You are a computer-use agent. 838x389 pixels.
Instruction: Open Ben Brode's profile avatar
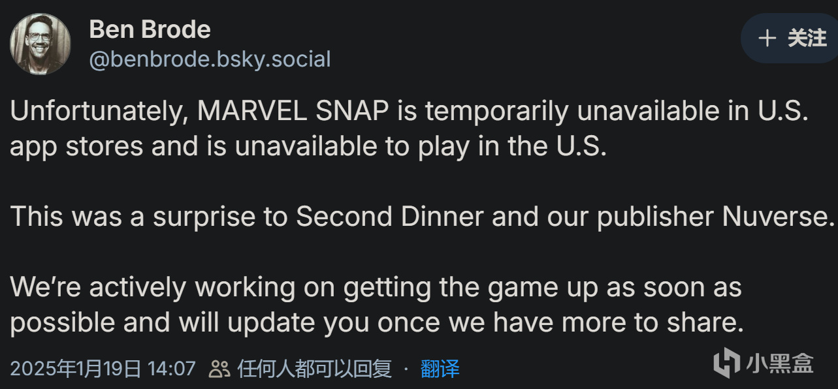pos(40,44)
